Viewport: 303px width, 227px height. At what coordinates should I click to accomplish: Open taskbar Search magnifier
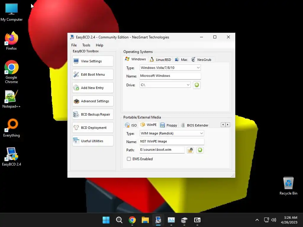pos(119,220)
